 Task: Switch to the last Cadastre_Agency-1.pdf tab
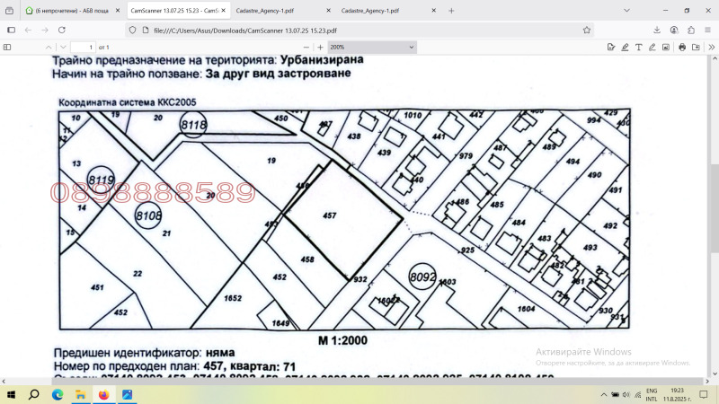[x=388, y=10]
